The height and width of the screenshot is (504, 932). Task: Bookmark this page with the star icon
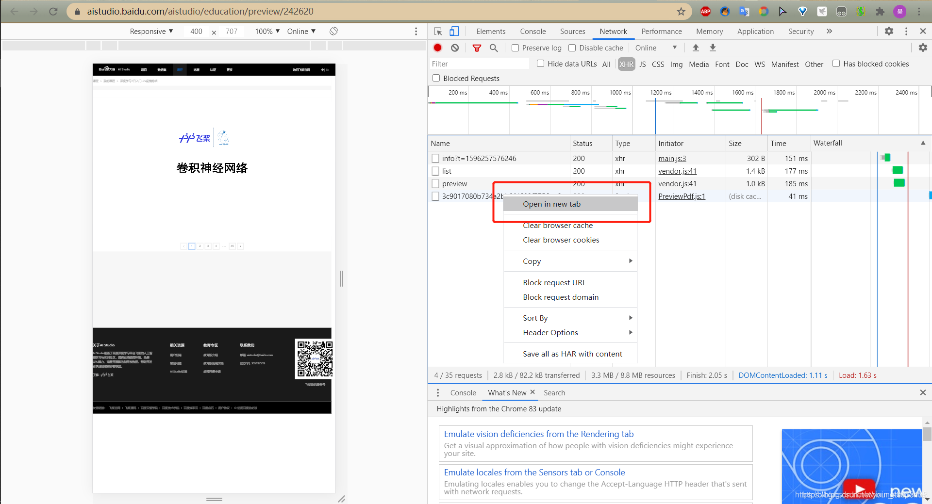click(x=681, y=11)
